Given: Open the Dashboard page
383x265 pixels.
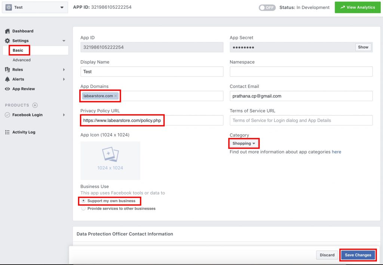Looking at the screenshot, I should click(x=23, y=31).
